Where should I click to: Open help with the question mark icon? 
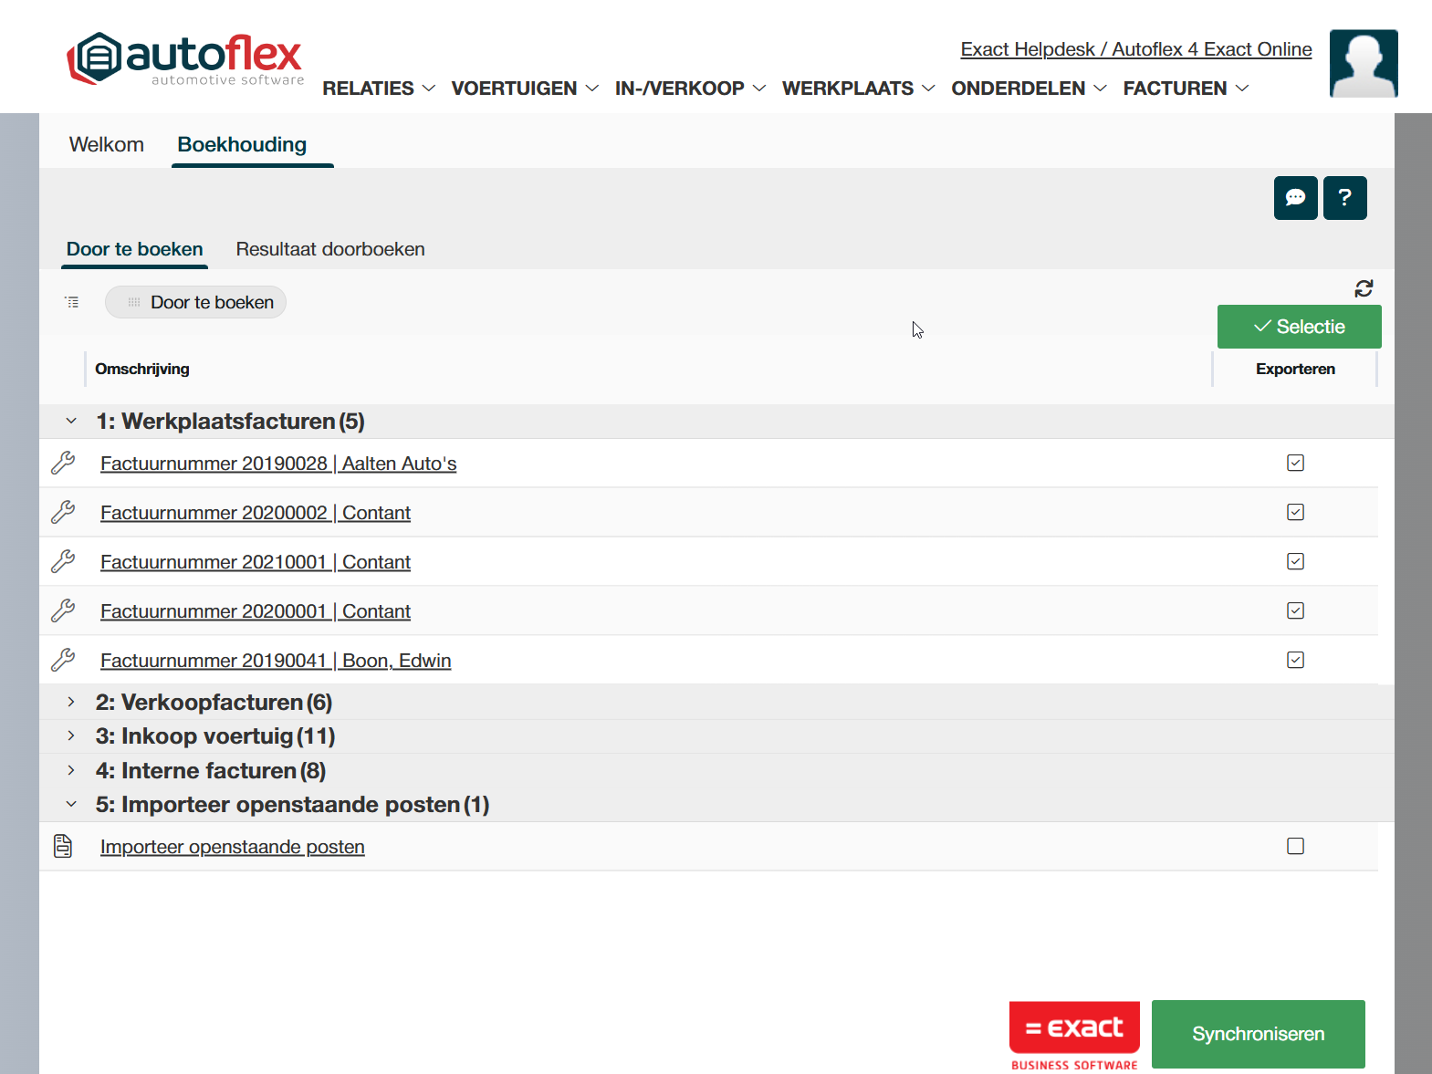pyautogui.click(x=1344, y=198)
